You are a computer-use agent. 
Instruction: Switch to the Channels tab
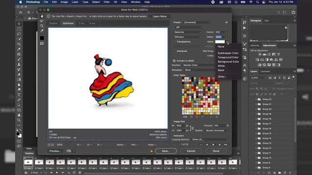(265, 71)
